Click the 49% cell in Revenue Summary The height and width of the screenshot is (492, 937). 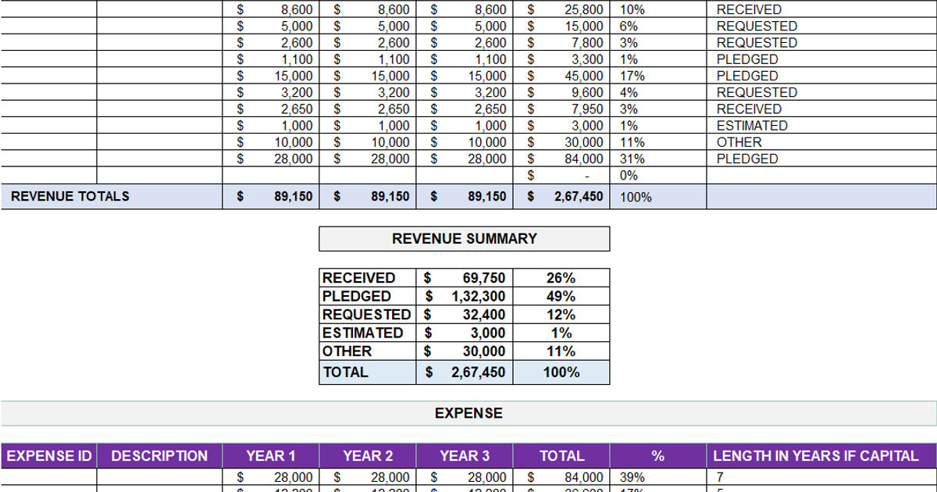pos(561,297)
